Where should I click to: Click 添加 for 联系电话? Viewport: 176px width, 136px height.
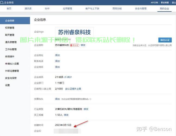pos(57,61)
